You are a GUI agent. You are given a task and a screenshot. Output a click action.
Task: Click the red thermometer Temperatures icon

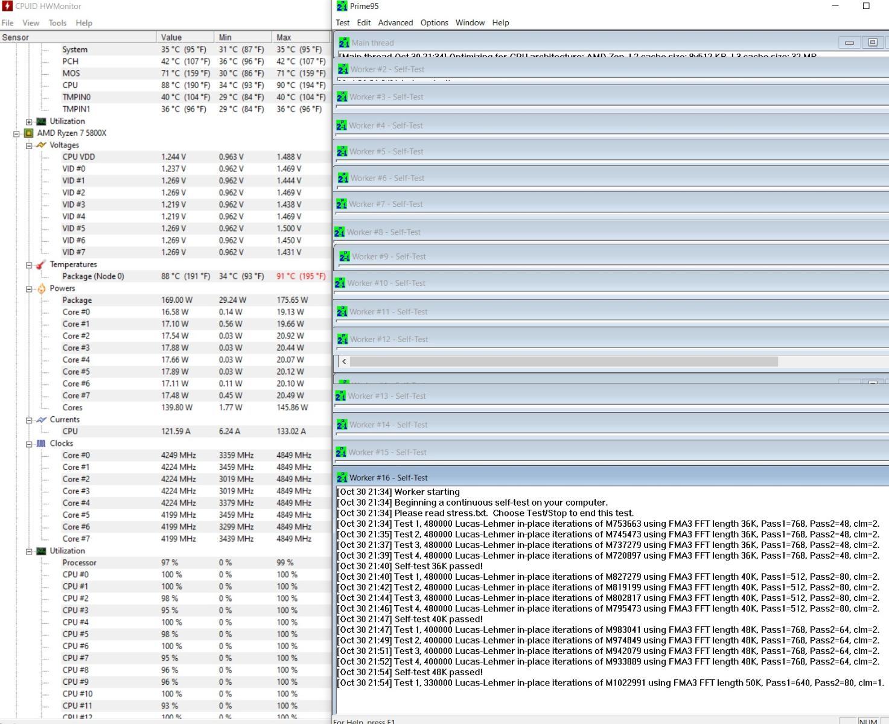[41, 265]
